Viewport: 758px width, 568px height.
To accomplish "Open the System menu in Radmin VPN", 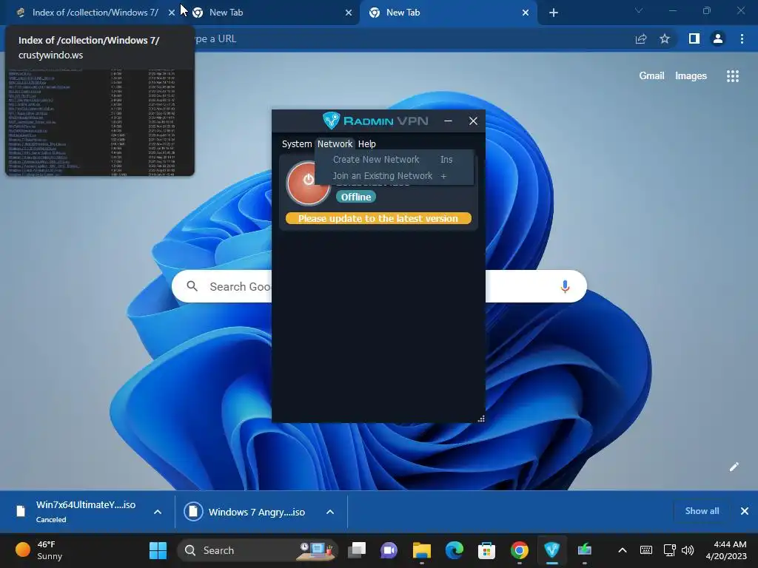I will tap(297, 144).
